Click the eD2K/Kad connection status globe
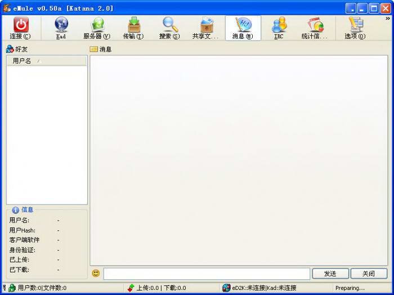394x295 pixels. (x=226, y=288)
